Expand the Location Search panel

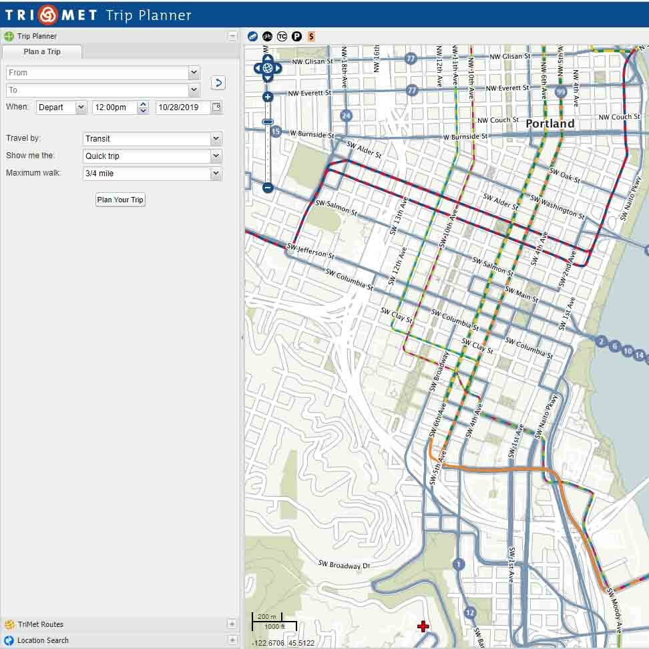232,640
